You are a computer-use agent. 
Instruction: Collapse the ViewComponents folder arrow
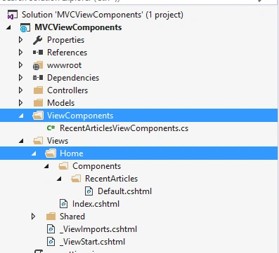(x=21, y=116)
